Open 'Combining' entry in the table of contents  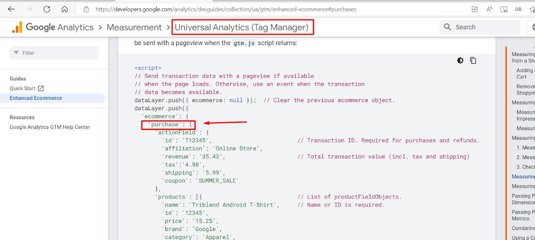pyautogui.click(x=523, y=228)
